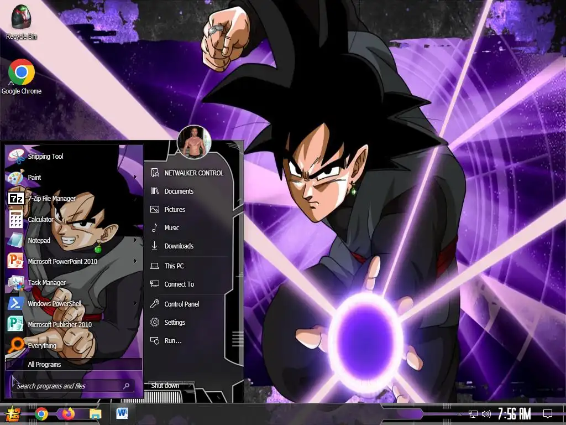Expand the Notepad jump list arrow
Image resolution: width=566 pixels, height=425 pixels.
pyautogui.click(x=135, y=240)
